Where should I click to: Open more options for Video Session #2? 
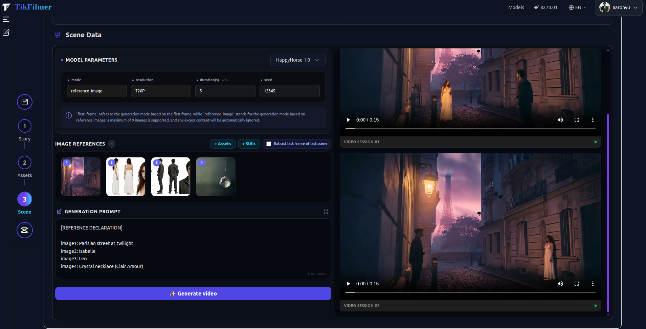click(593, 284)
